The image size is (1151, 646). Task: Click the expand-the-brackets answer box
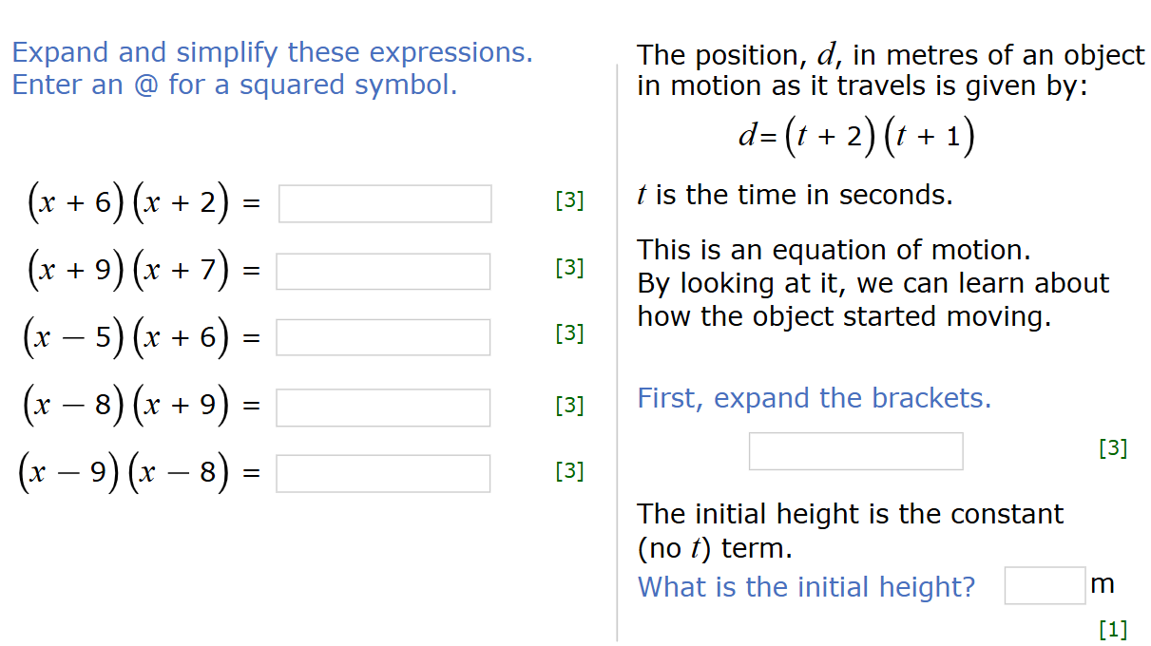(x=855, y=451)
